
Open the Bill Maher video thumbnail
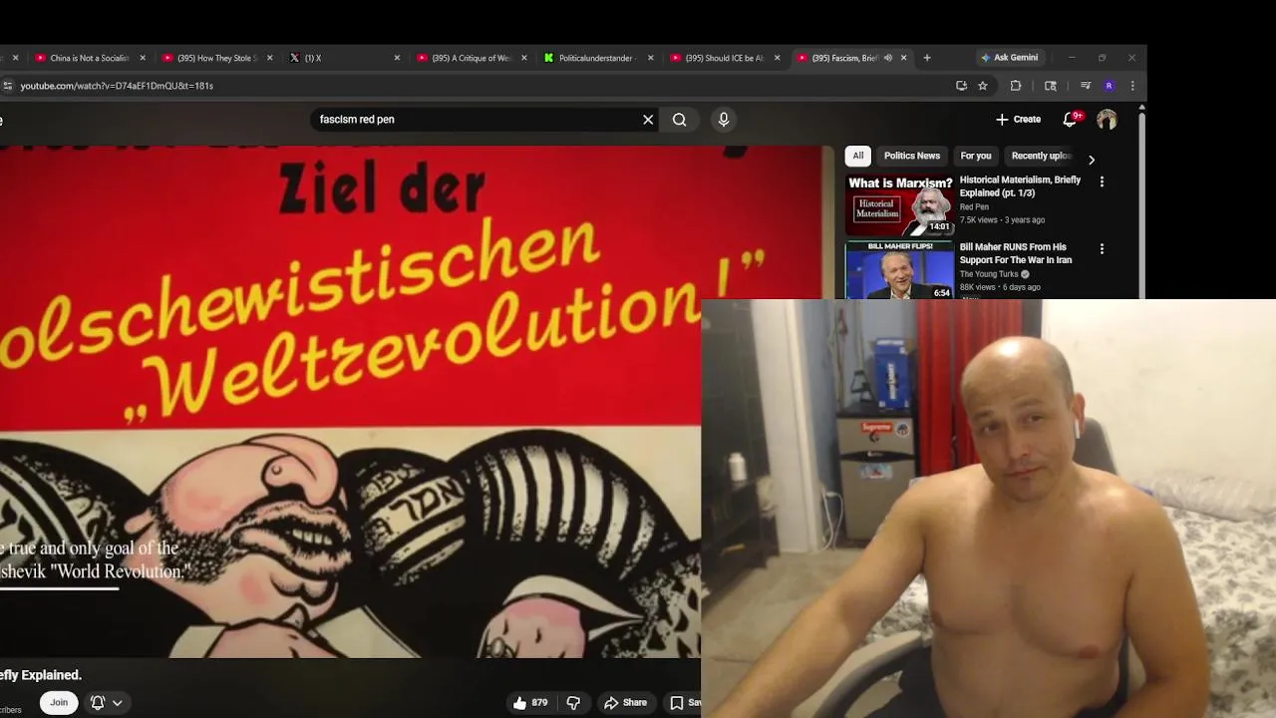pos(899,270)
